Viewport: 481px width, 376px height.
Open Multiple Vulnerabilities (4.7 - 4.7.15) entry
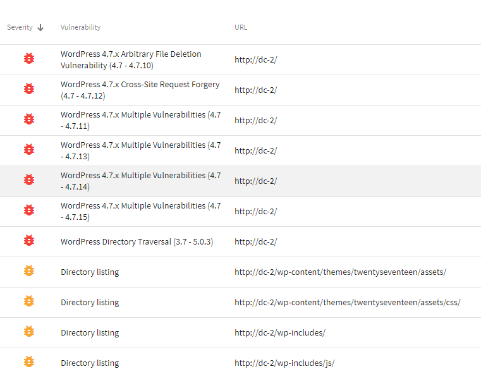click(x=140, y=211)
